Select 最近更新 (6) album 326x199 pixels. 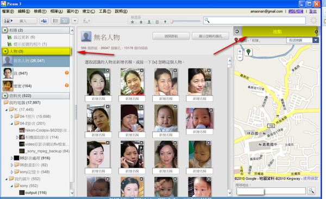point(24,37)
